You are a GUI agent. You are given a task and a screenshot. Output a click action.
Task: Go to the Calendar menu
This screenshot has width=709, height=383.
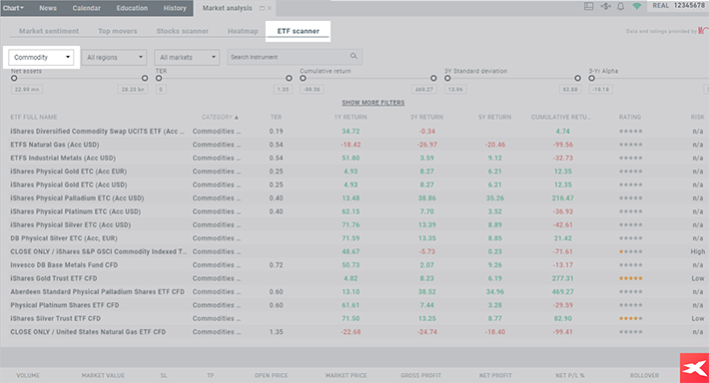(86, 8)
